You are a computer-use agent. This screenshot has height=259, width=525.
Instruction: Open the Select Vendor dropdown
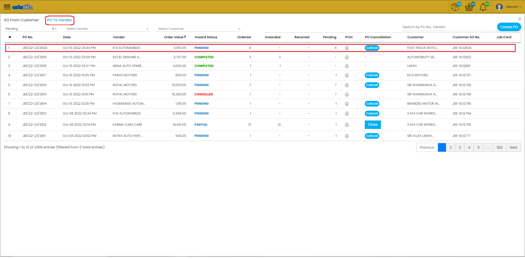point(107,29)
